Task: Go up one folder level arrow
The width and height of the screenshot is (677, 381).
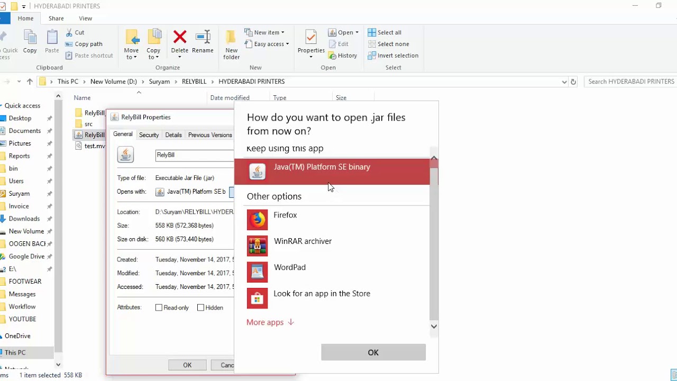Action: click(30, 81)
